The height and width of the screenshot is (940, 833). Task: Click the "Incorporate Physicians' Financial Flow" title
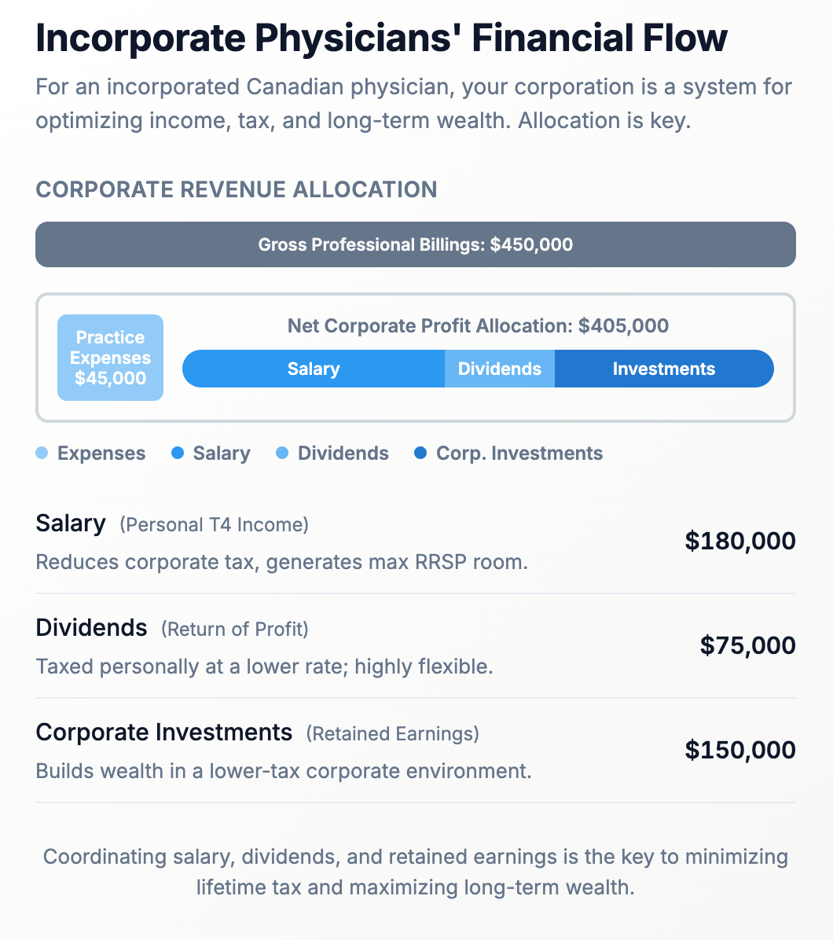tap(382, 39)
